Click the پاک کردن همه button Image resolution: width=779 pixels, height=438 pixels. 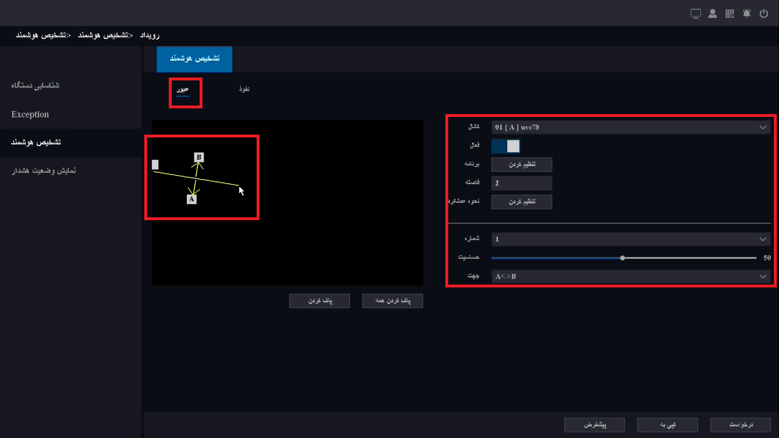392,301
